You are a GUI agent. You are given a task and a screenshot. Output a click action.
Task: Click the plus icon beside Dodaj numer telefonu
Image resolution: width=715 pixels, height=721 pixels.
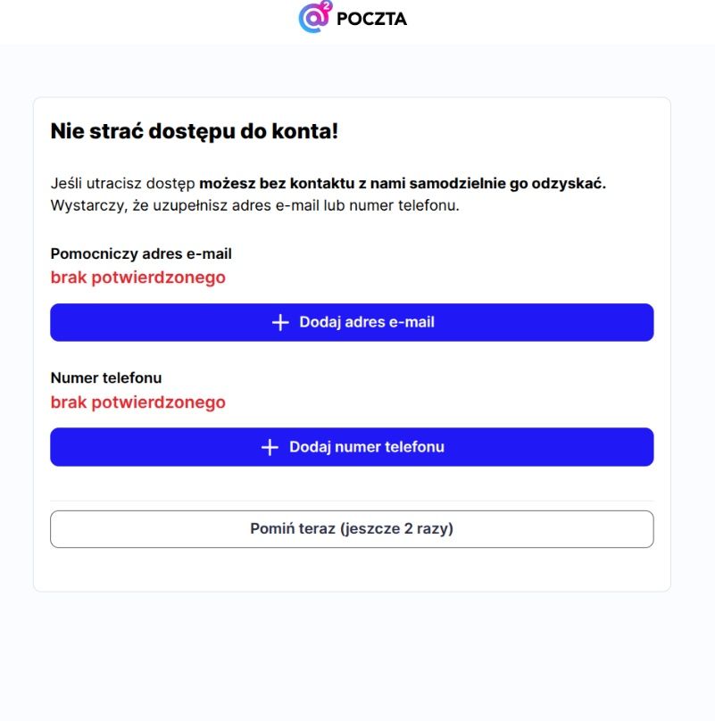point(270,447)
